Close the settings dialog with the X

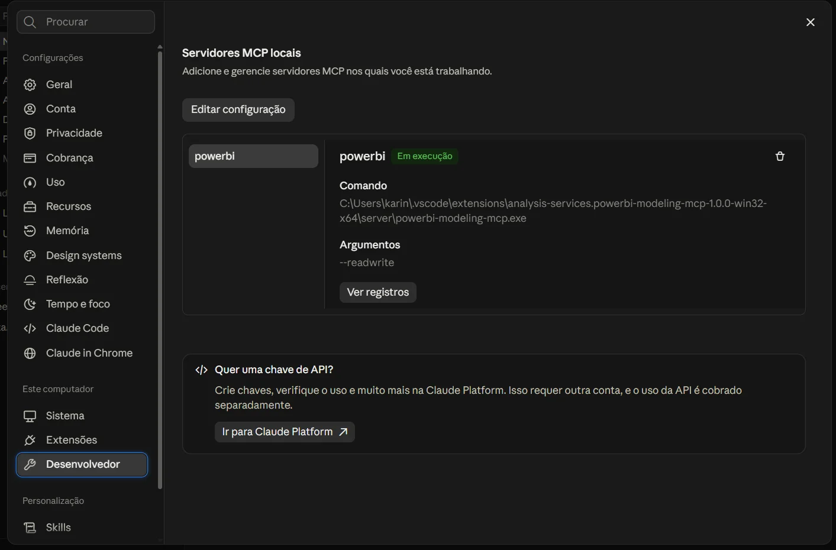811,22
